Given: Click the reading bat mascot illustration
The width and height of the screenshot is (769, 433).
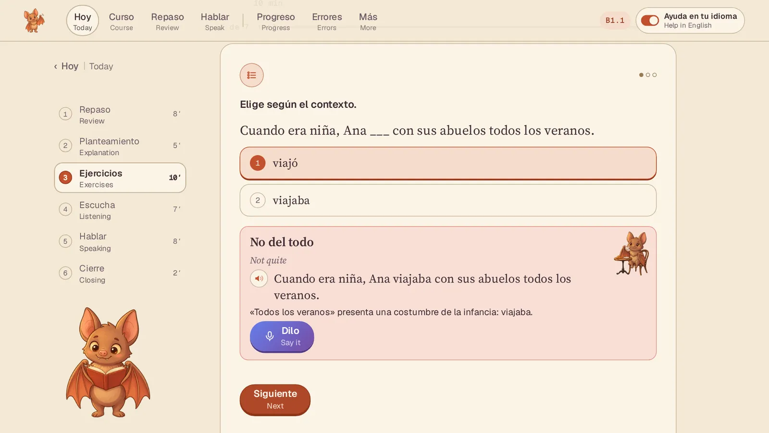Looking at the screenshot, I should tap(108, 362).
